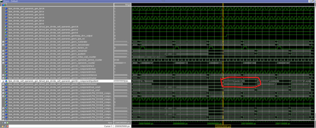Select the first lpm_divide_self_operands_gen_tb/clk signal

click(x=26, y=9)
